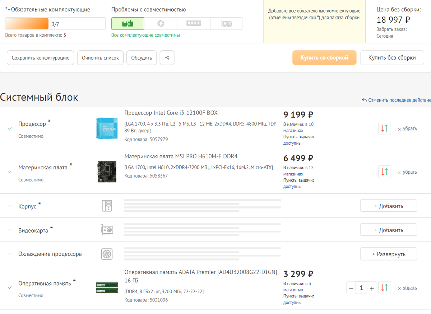Decrease memory quantity with minus button
The image size is (431, 314).
[x=351, y=288]
